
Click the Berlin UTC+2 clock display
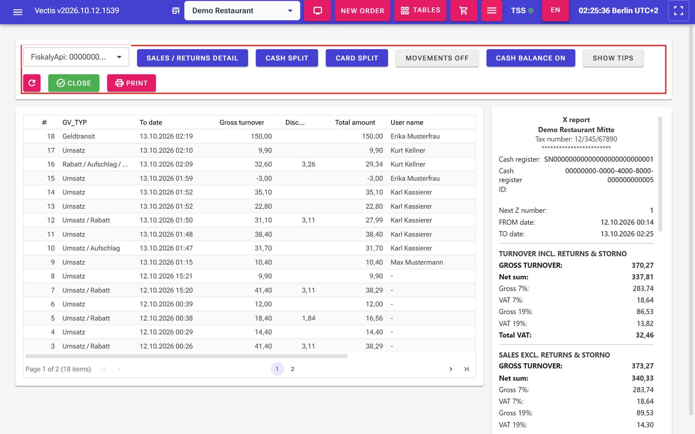click(618, 11)
